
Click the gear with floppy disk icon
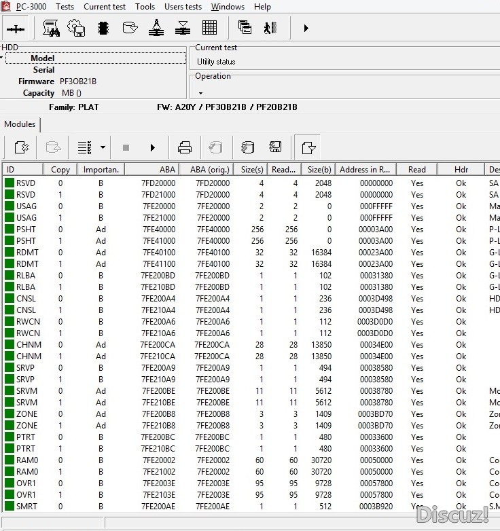[x=77, y=28]
